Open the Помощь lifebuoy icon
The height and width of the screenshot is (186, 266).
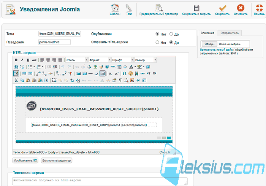[x=259, y=8]
